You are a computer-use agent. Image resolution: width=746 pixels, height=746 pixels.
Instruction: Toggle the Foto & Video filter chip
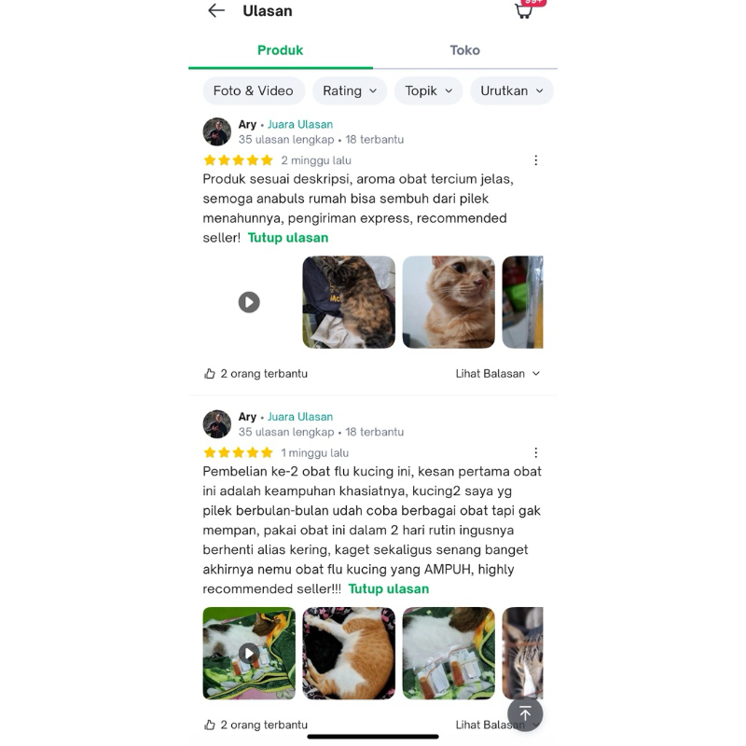(x=254, y=90)
